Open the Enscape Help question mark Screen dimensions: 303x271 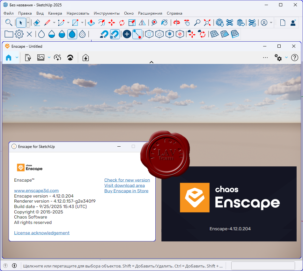pyautogui.click(x=295, y=58)
